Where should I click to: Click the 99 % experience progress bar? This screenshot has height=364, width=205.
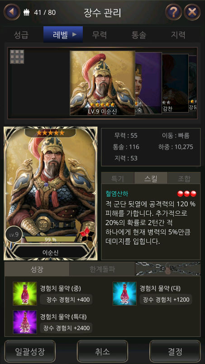(x=51, y=239)
